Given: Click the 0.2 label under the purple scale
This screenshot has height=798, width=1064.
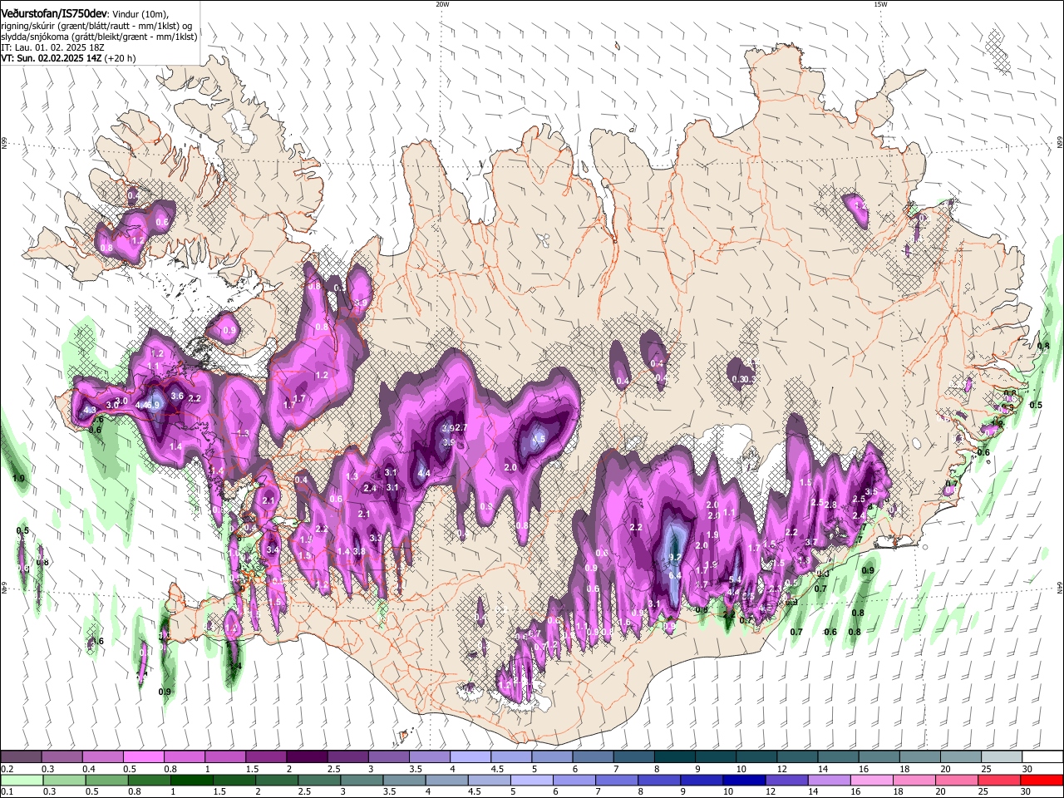Looking at the screenshot, I should pos(7,769).
